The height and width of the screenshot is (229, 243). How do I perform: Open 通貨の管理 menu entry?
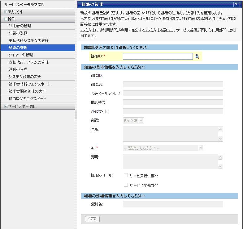pyautogui.click(x=18, y=69)
